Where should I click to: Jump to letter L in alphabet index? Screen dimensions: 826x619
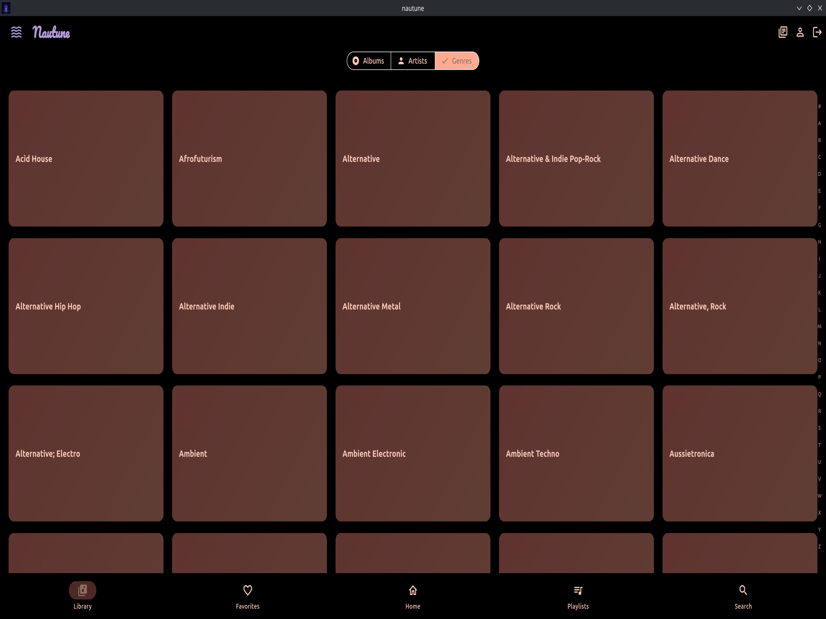pyautogui.click(x=820, y=309)
